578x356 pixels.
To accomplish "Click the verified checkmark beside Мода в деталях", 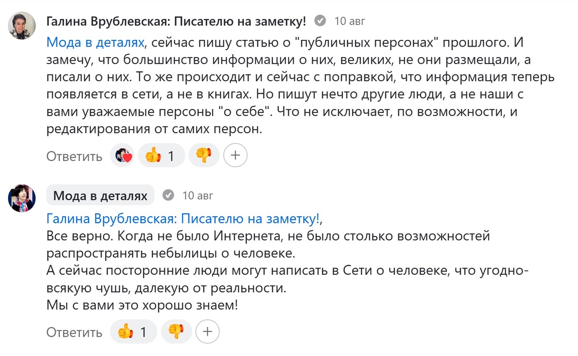I will [x=168, y=195].
